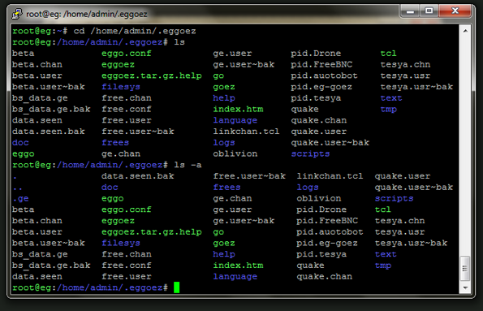Click 'index.htm' in the first ls output

[x=238, y=109]
